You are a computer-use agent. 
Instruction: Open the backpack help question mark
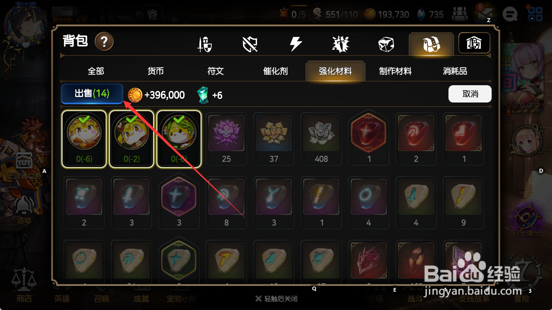click(x=104, y=42)
